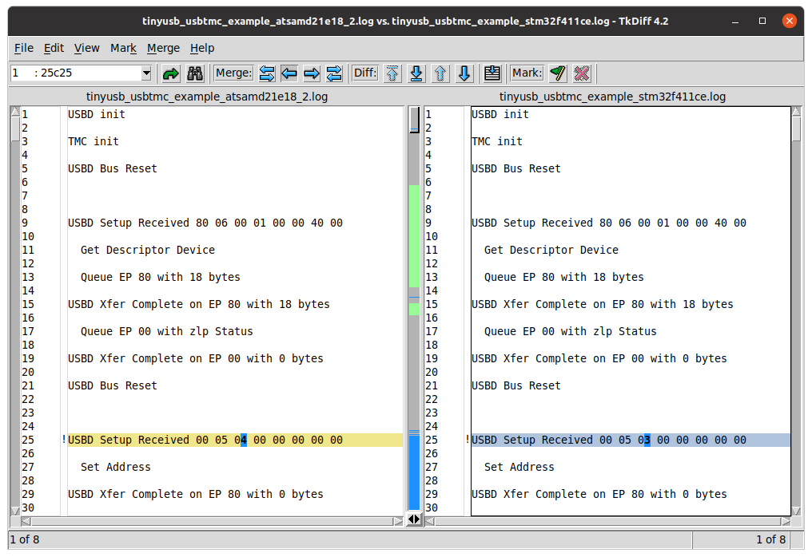Screen dimensions: 812x557
Task: Click right file name stm32f411ce.log header
Action: pos(612,97)
